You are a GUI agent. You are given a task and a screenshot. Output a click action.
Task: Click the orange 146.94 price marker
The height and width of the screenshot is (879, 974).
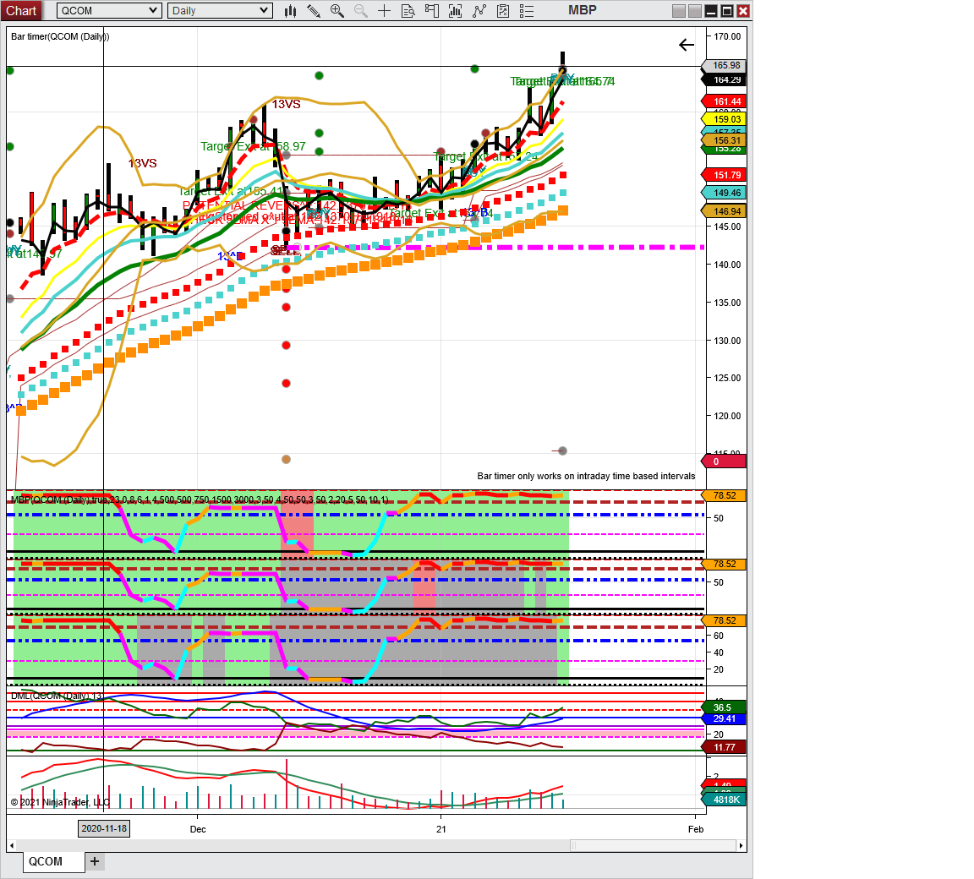point(725,211)
